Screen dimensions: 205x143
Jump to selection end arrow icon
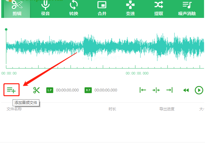[169, 90]
